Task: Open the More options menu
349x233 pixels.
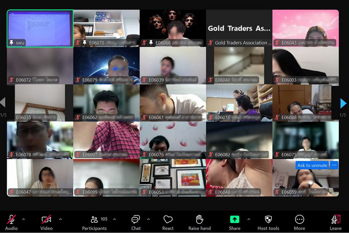Action: [x=299, y=220]
